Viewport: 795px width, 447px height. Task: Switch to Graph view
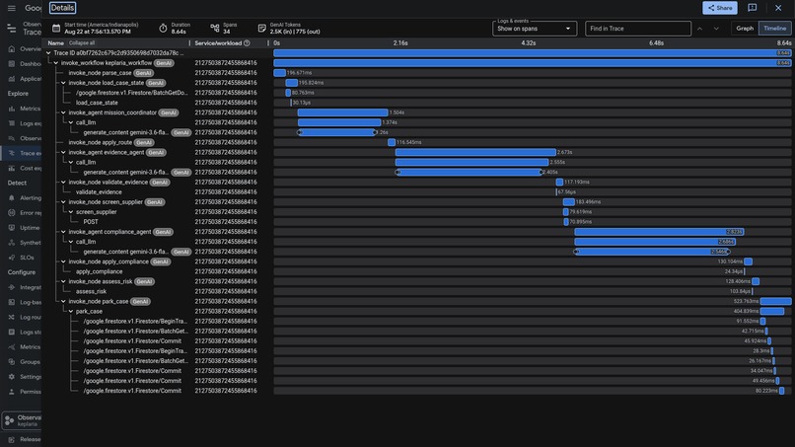pos(745,29)
